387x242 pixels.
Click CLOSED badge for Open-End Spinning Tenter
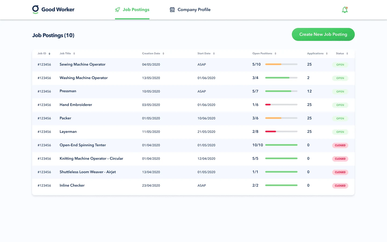[340, 145]
